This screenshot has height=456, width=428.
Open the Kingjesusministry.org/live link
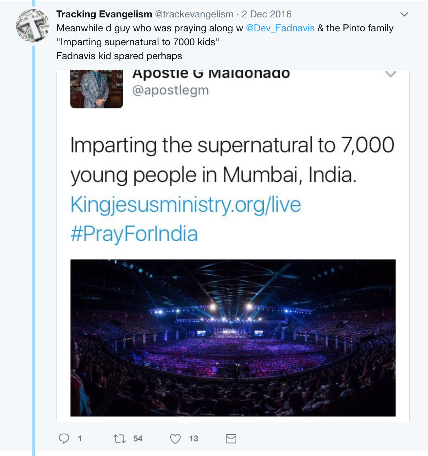pyautogui.click(x=185, y=205)
